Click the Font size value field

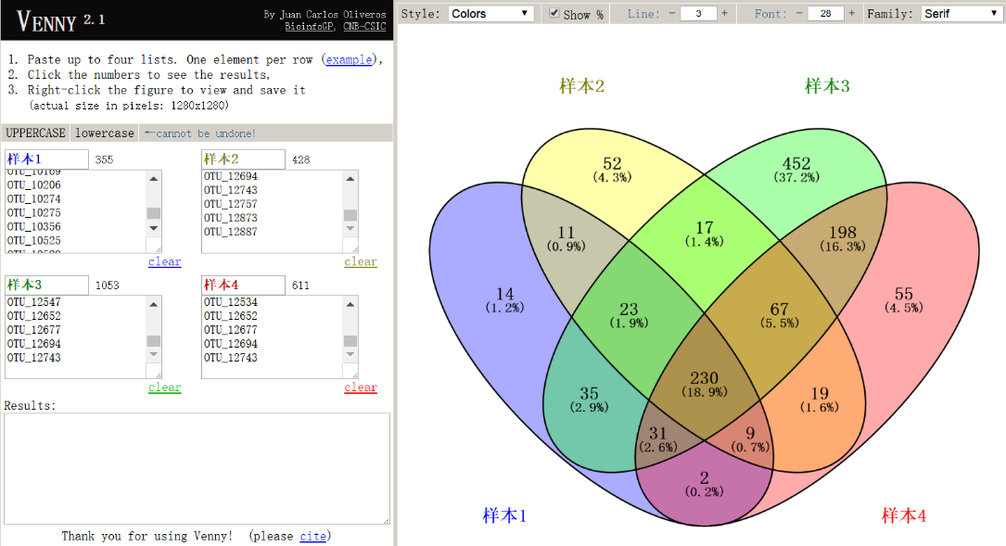pos(826,14)
